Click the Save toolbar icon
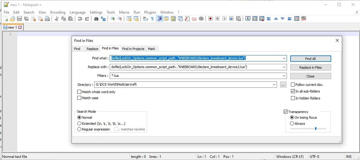Screen dimensions: 360x160 19,19
